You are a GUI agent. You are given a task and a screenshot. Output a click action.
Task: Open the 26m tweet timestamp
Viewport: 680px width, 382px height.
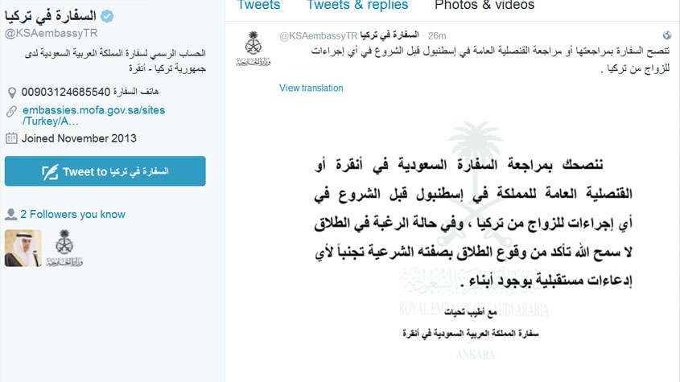coord(437,35)
